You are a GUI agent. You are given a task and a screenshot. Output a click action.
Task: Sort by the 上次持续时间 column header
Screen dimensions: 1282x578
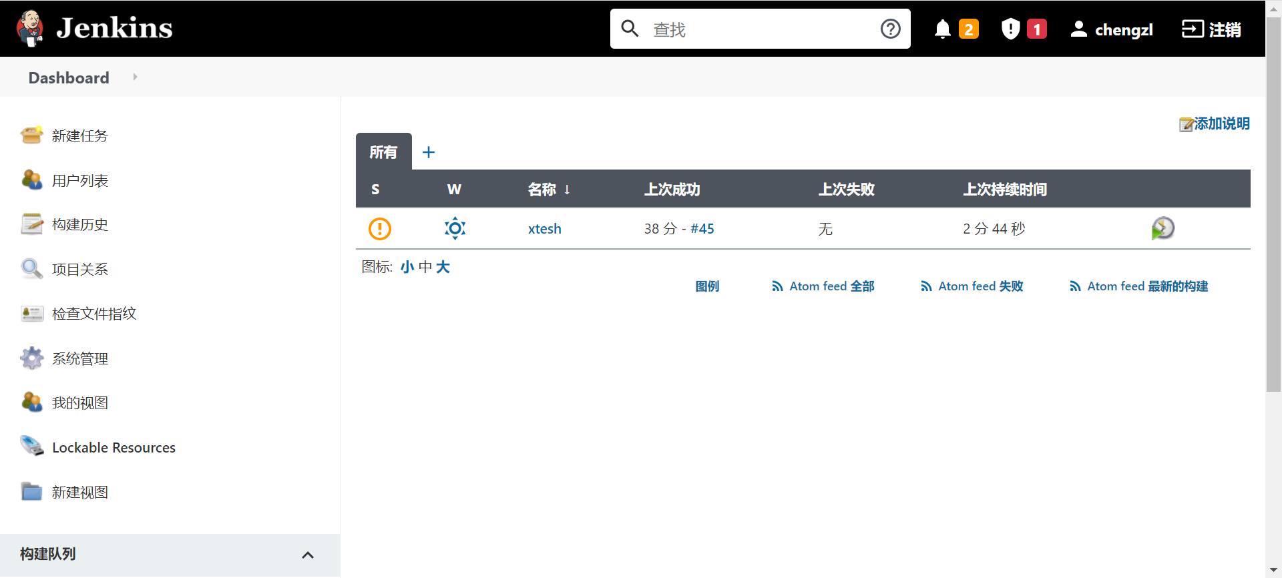[1005, 190]
